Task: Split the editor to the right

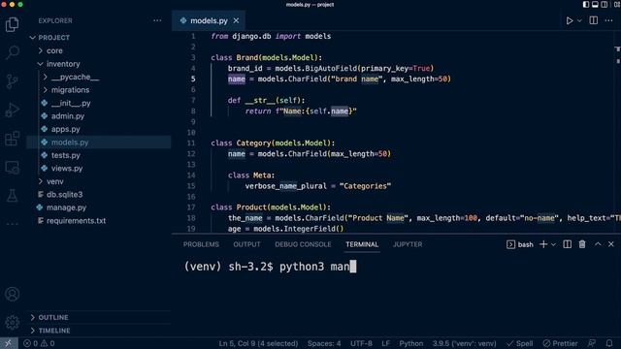Action: (593, 20)
